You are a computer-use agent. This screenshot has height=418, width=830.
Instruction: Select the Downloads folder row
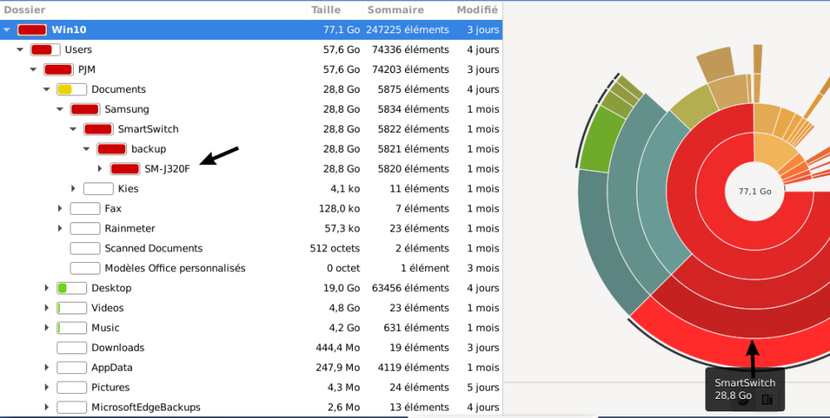click(x=118, y=348)
